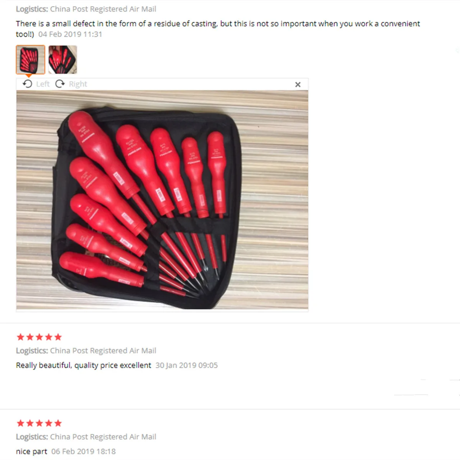The height and width of the screenshot is (460, 460).
Task: Click the 'Really beautiful, quality price excellent' review text
Action: 84,365
